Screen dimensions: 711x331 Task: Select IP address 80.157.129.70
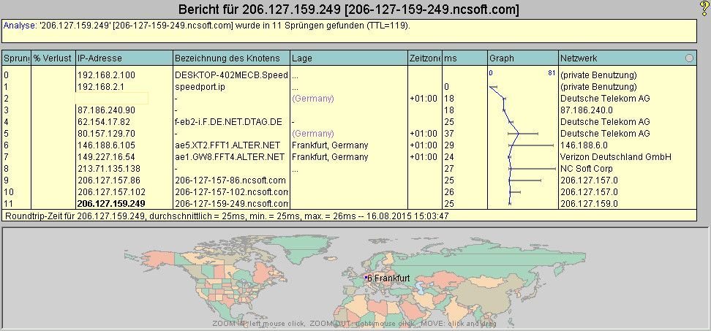pos(106,134)
